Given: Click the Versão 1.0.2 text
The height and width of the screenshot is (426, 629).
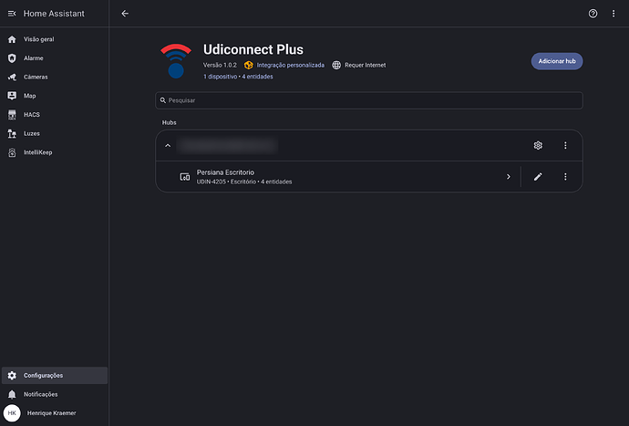Looking at the screenshot, I should tap(220, 65).
